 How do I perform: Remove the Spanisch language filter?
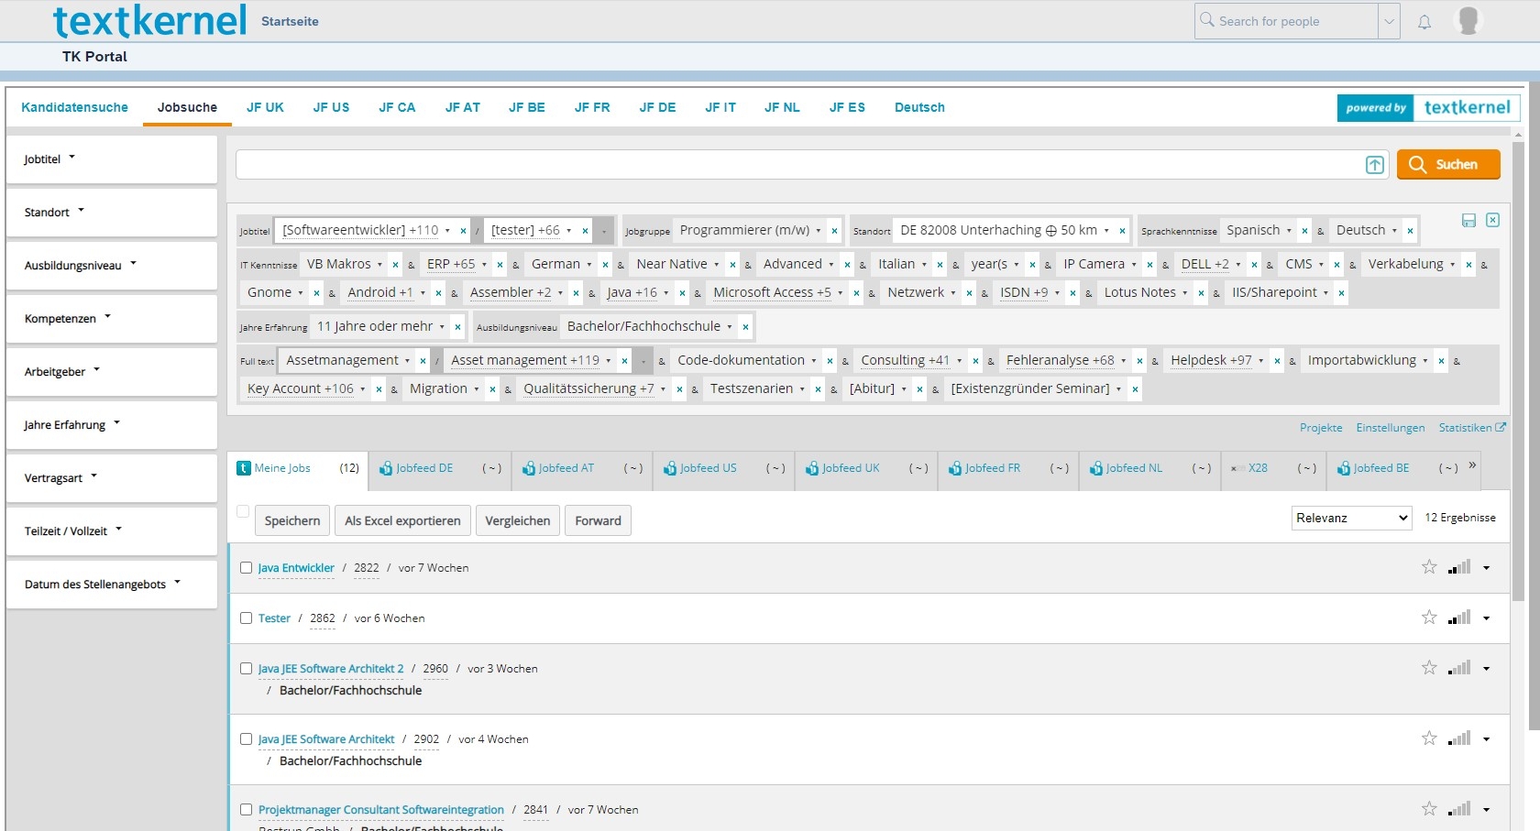1304,231
